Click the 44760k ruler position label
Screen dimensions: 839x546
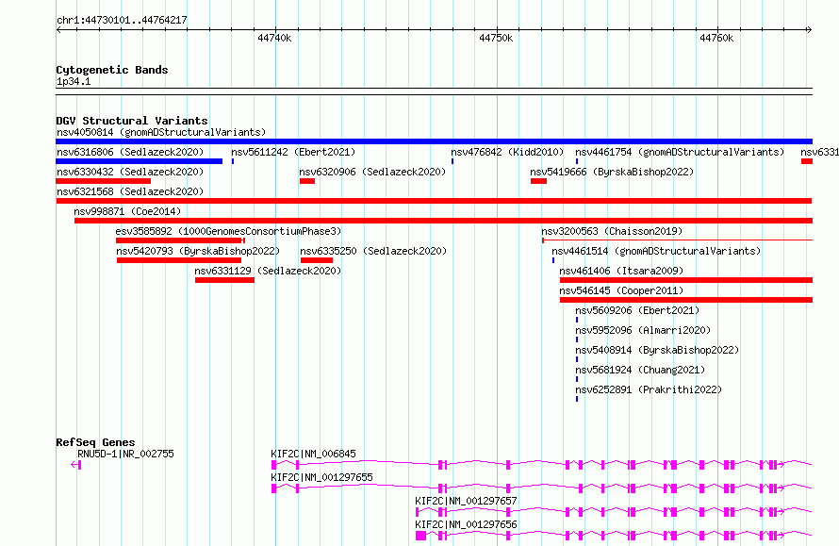(x=716, y=38)
